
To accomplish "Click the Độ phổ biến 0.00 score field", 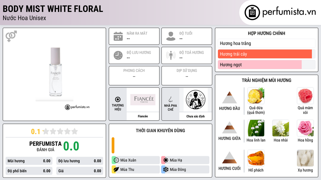I will (x=29, y=171).
